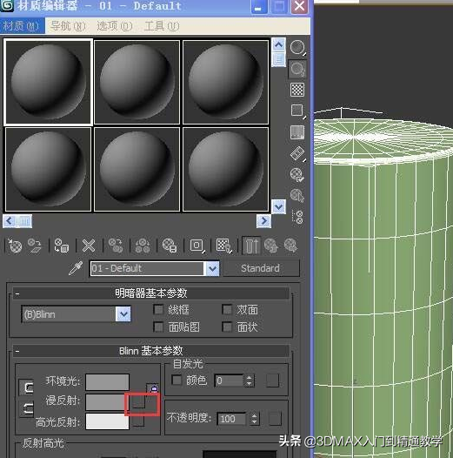Click the 不透明度 spinner arrows
Image resolution: width=453 pixels, height=458 pixels.
click(255, 419)
